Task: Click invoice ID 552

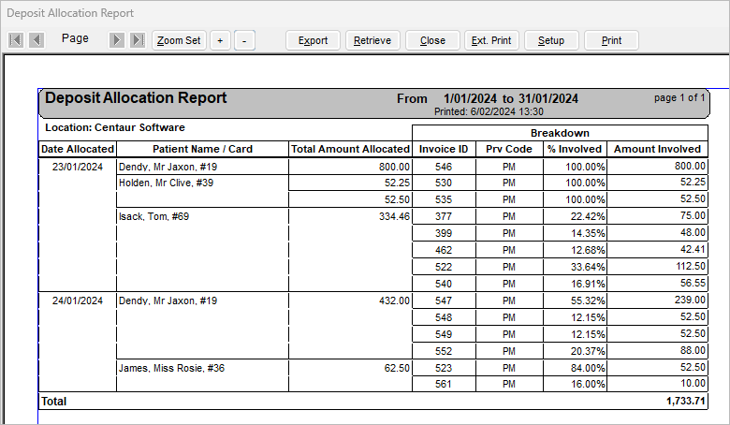Action: click(444, 351)
